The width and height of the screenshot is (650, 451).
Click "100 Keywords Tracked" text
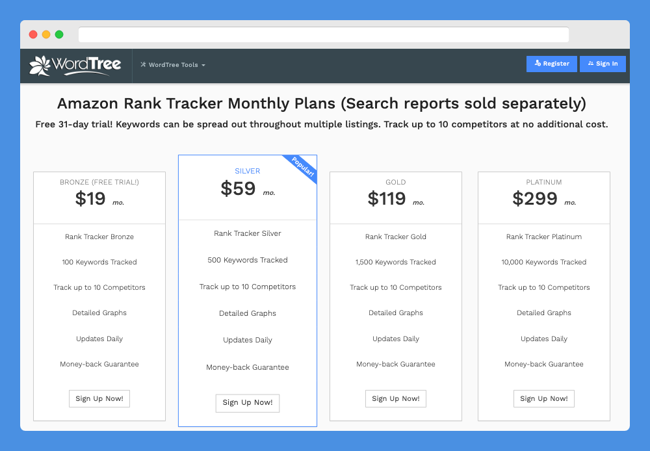click(x=99, y=262)
